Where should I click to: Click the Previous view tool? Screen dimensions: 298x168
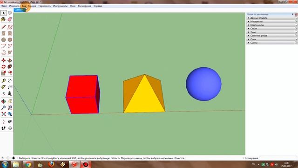pyautogui.click(x=10, y=114)
